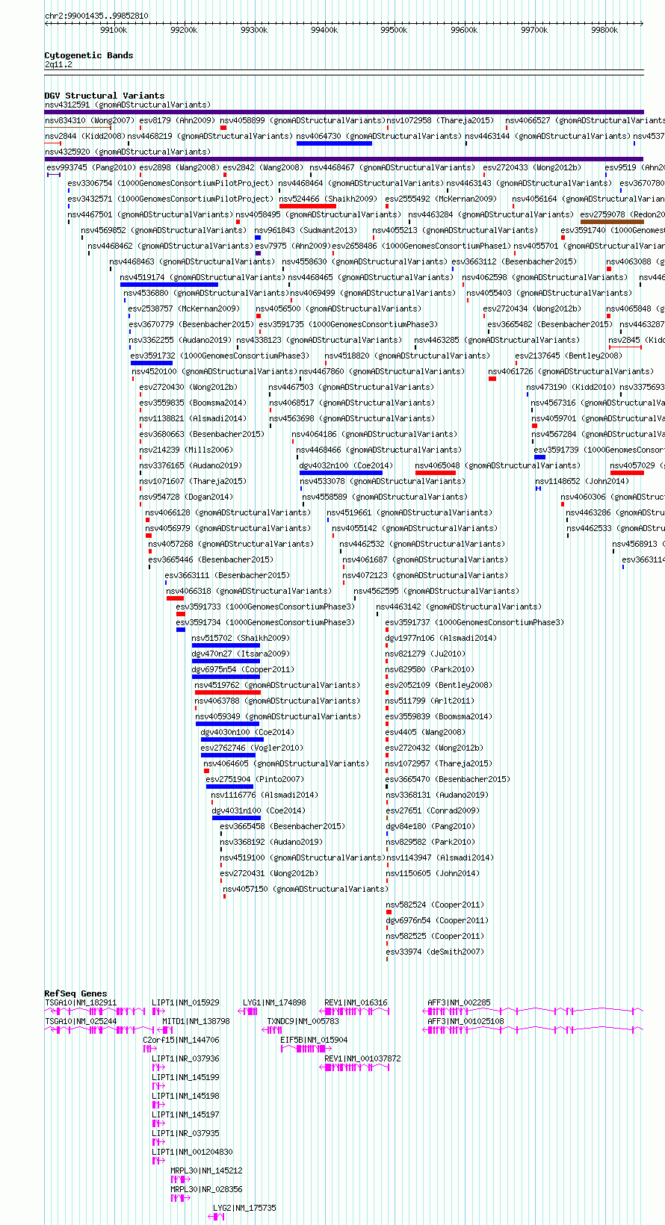Open variant label nsv1072958 (Thareja2015)
Image resolution: width=665 pixels, height=1225 pixels.
pyautogui.click(x=440, y=120)
